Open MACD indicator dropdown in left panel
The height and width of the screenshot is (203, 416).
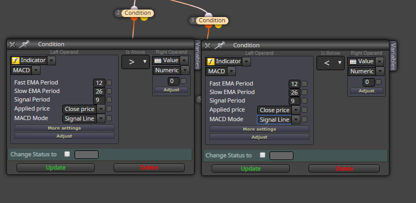pyautogui.click(x=36, y=71)
